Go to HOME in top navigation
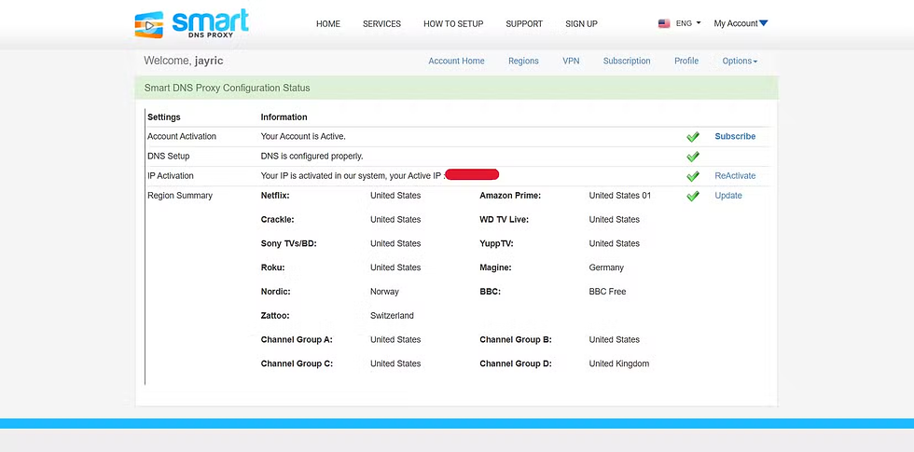 [x=328, y=24]
